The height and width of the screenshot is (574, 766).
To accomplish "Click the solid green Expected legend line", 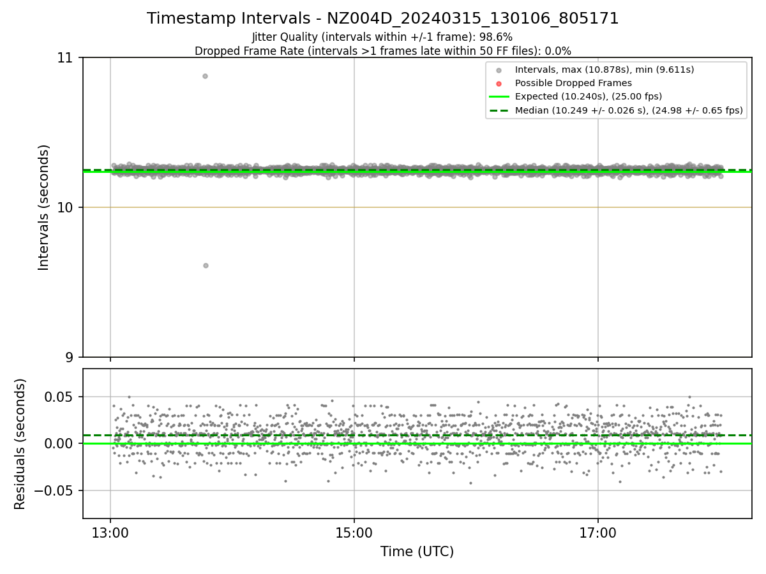I will [x=499, y=97].
